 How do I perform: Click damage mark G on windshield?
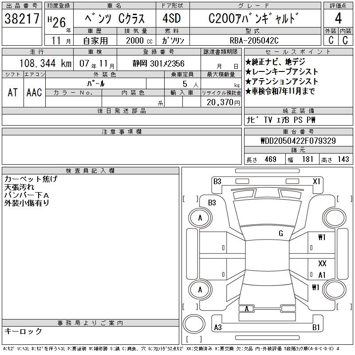(281, 233)
